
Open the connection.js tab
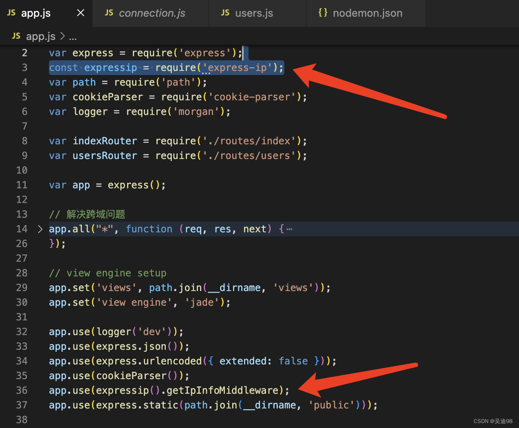tap(151, 13)
